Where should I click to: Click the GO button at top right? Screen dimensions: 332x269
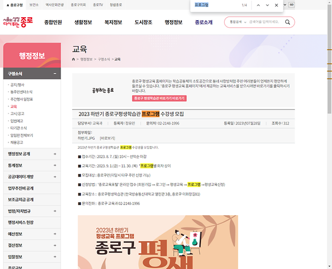[292, 5]
